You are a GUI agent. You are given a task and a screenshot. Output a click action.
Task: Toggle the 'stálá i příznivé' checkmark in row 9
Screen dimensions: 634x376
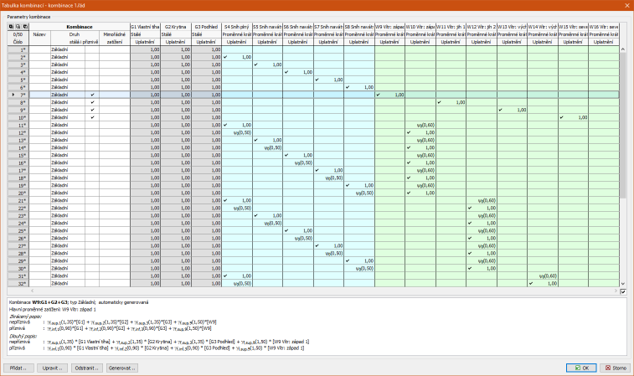[91, 110]
